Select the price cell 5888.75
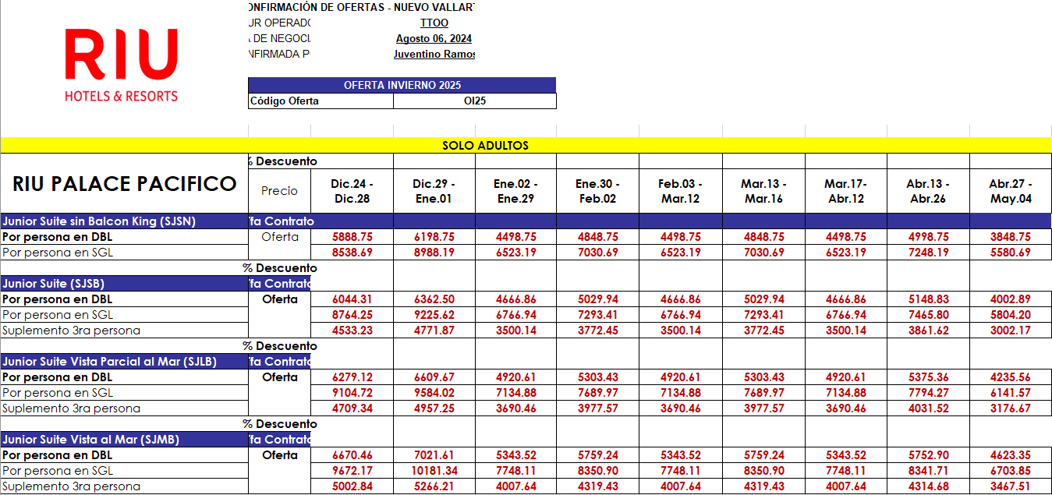 click(352, 237)
